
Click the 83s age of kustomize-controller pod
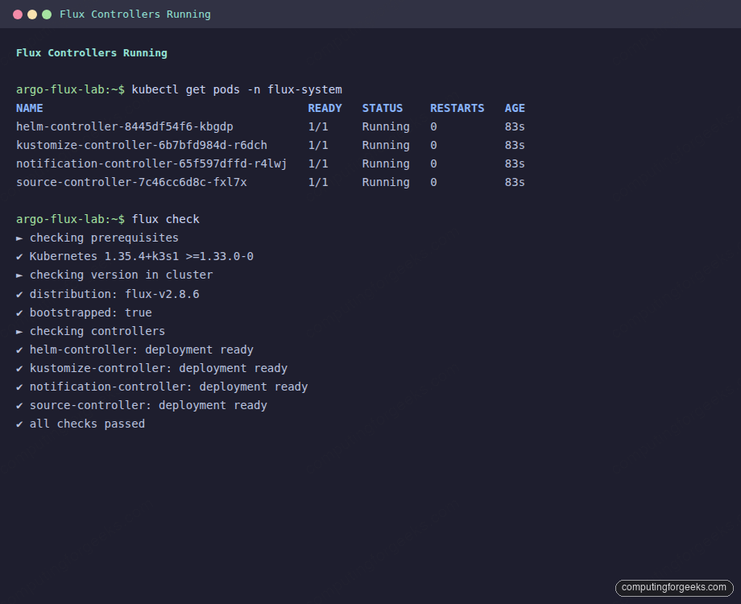tap(515, 145)
